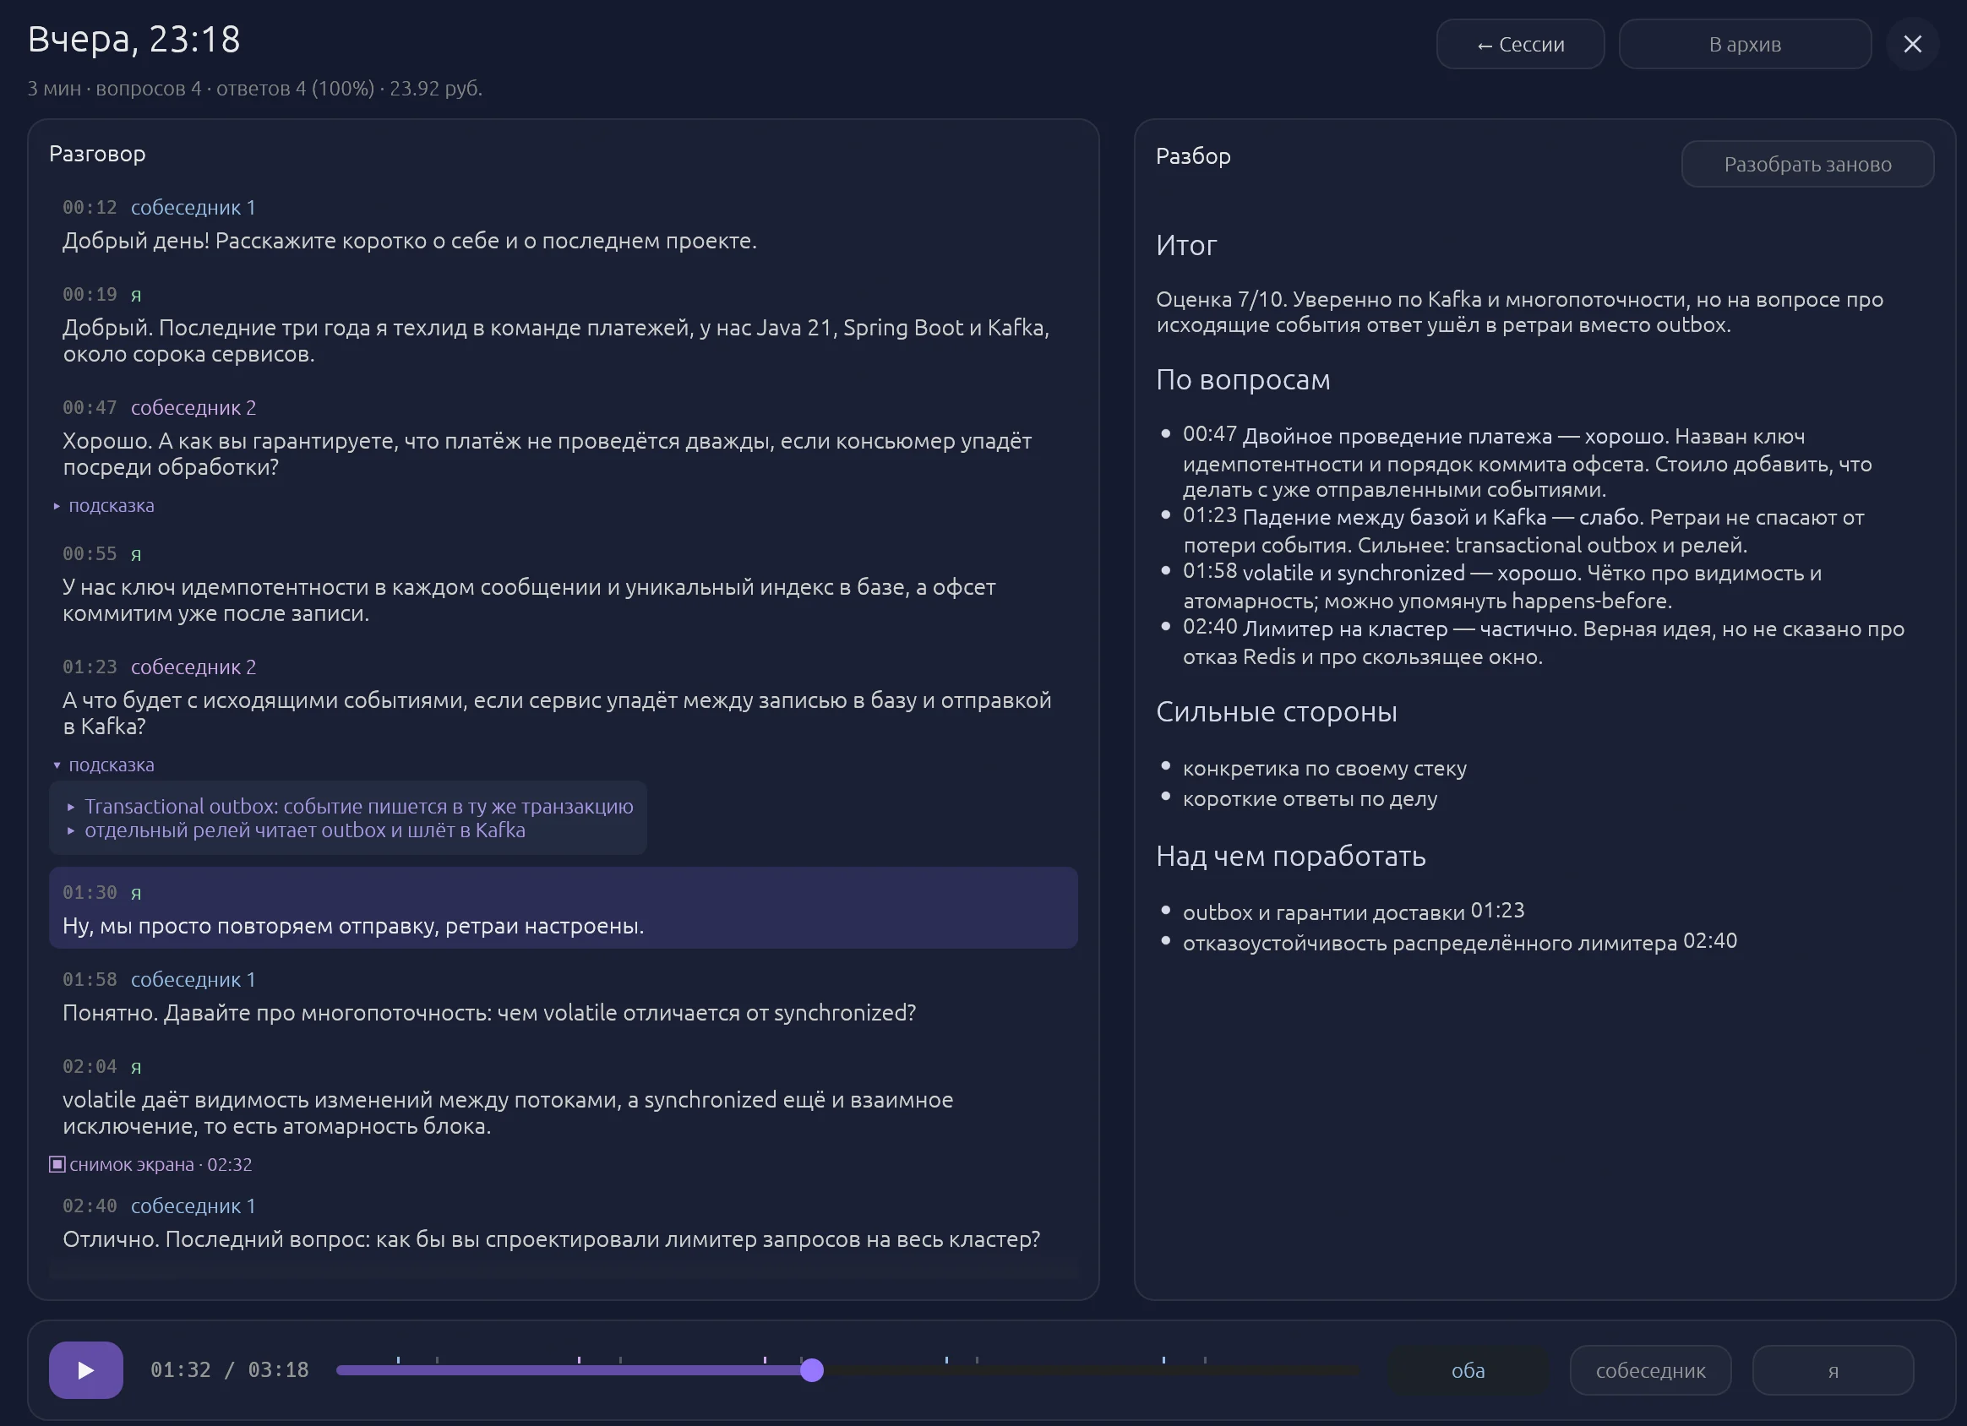Open the screenshot icon at 02:32
The height and width of the screenshot is (1426, 1967).
coord(57,1164)
